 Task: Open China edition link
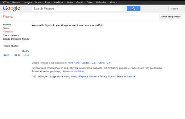(x=101, y=63)
